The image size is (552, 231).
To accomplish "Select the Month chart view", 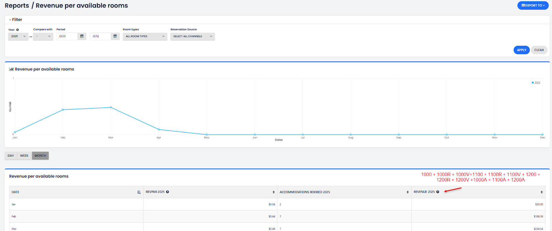I will pyautogui.click(x=40, y=156).
